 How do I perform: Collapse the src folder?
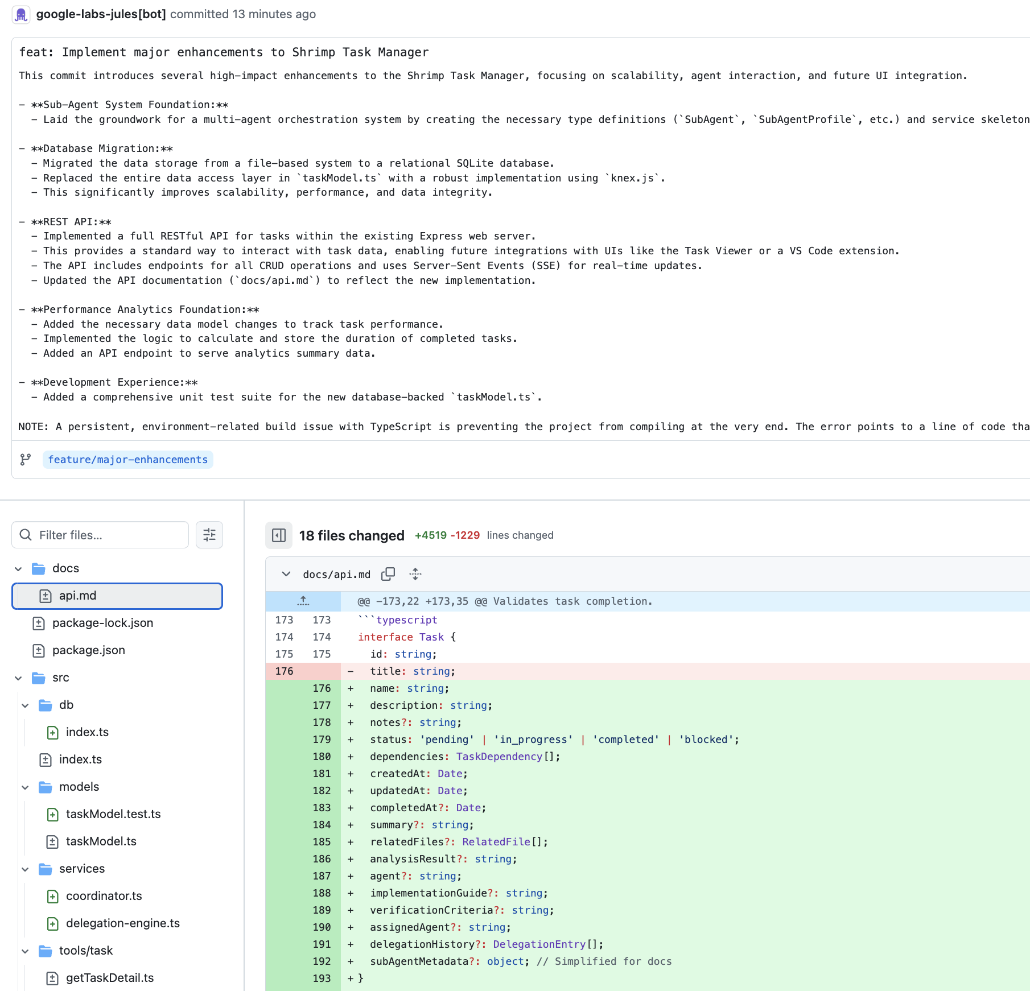point(18,678)
